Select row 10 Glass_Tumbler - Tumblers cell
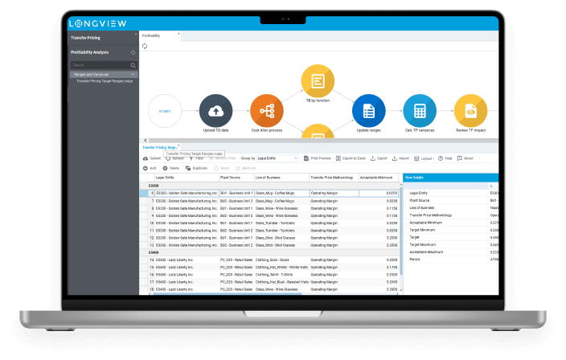 coord(282,223)
